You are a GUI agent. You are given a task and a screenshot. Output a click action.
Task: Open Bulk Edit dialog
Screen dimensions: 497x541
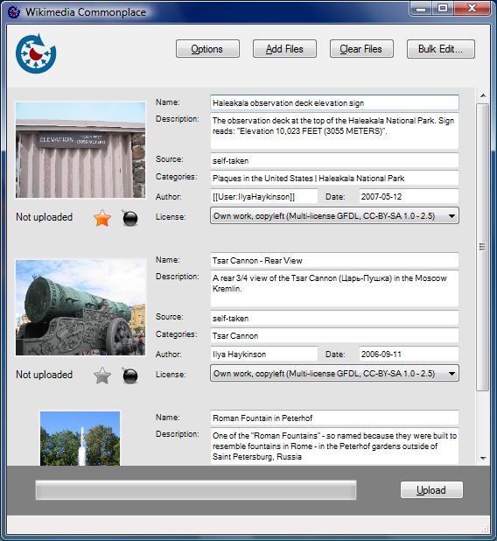click(x=440, y=49)
